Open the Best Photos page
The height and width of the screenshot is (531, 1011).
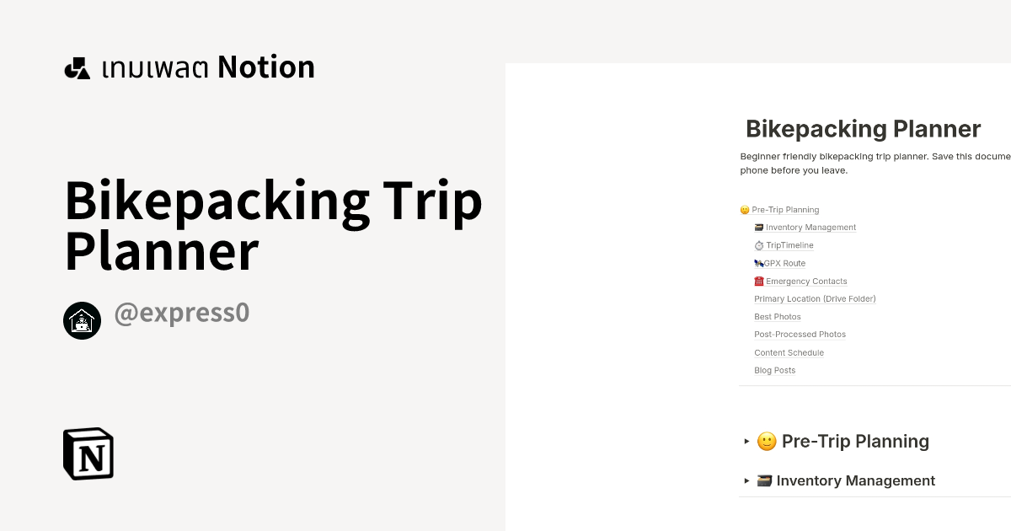coord(777,316)
